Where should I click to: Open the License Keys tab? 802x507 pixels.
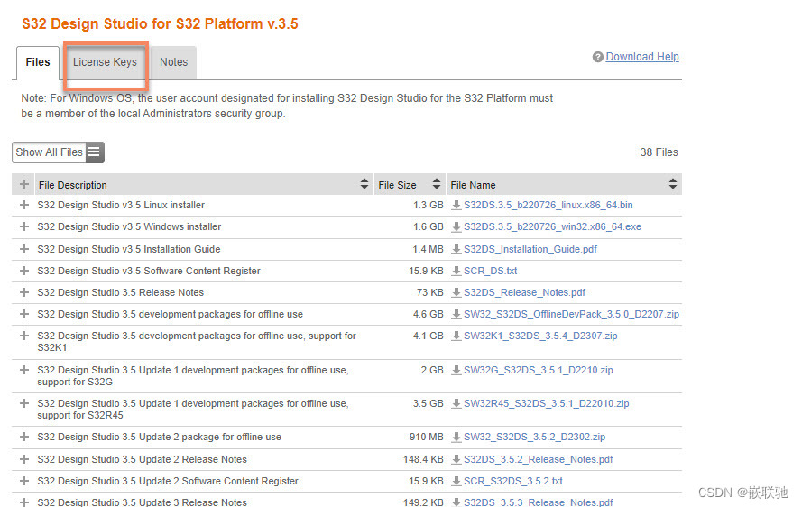105,62
